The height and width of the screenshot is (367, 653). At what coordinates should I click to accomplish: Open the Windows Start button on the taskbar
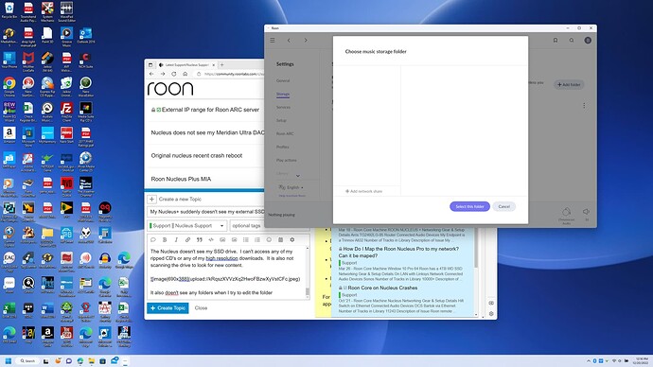(8, 360)
